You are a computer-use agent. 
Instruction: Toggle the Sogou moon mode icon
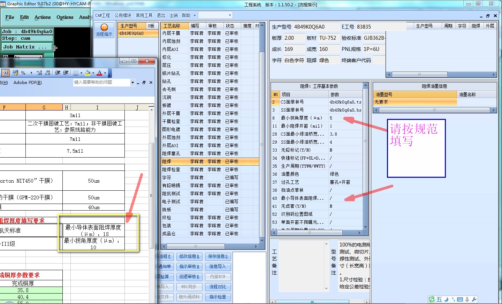(447, 299)
